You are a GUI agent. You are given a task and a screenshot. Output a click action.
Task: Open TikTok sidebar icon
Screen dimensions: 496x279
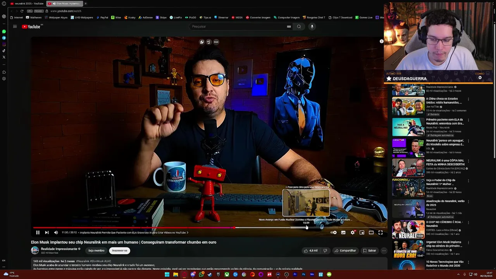(4, 50)
